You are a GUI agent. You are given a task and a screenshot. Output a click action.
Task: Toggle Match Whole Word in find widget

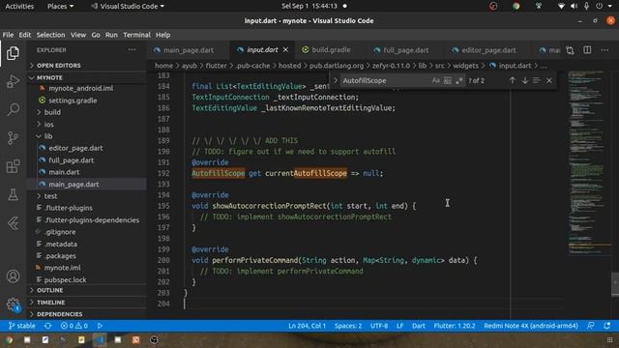pyautogui.click(x=447, y=80)
